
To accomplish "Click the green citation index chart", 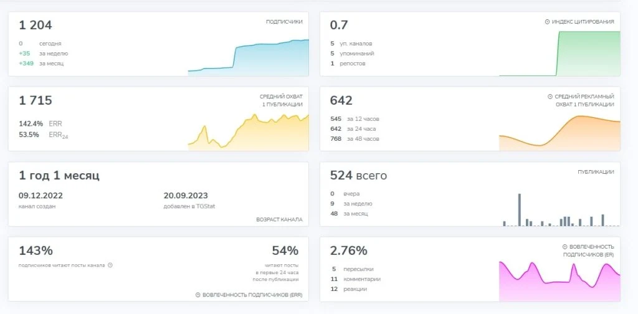I will coord(559,54).
